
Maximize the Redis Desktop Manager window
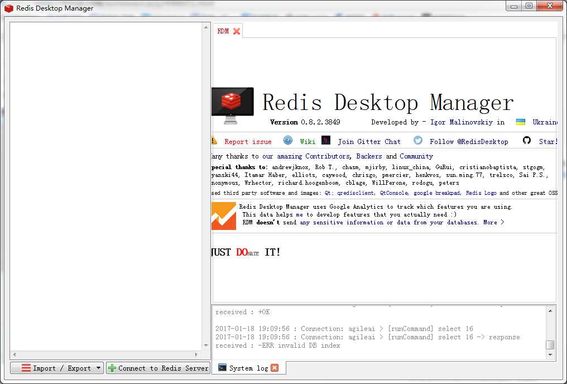529,6
